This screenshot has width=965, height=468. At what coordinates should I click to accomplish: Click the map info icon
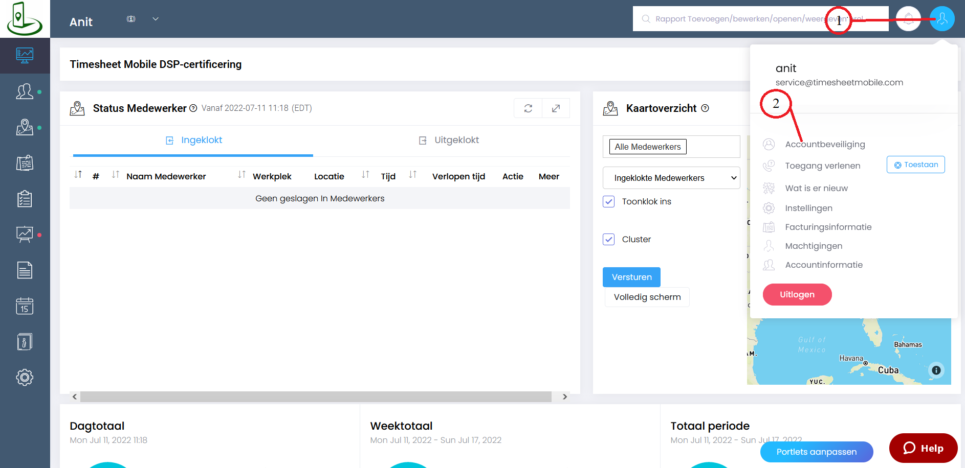936,370
